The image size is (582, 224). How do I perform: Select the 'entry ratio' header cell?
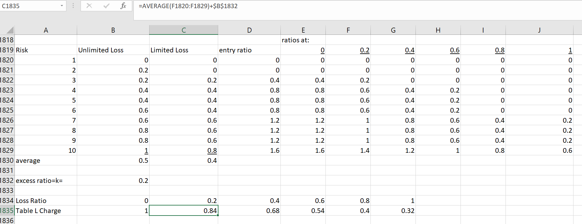coord(249,50)
